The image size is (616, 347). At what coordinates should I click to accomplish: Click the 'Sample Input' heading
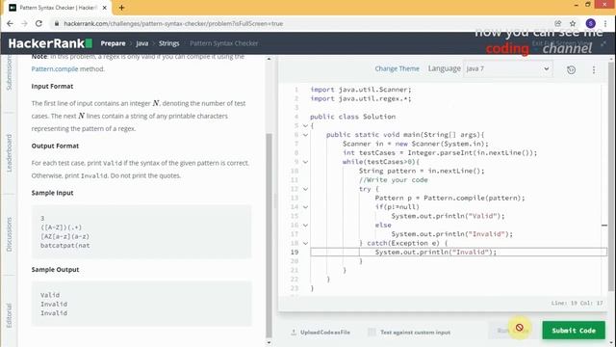pyautogui.click(x=52, y=193)
